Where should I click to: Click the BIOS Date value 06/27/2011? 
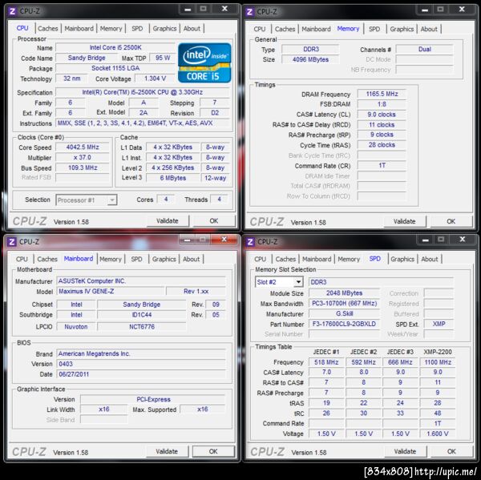click(x=141, y=374)
